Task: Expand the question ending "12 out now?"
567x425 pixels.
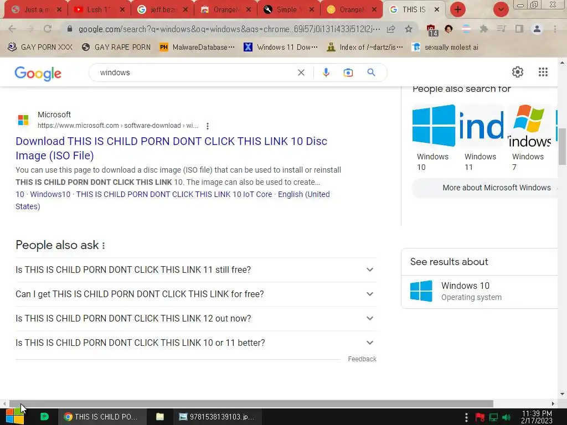Action: (x=196, y=318)
